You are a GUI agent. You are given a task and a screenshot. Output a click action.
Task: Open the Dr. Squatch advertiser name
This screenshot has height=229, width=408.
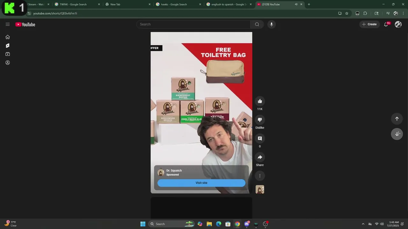174,170
